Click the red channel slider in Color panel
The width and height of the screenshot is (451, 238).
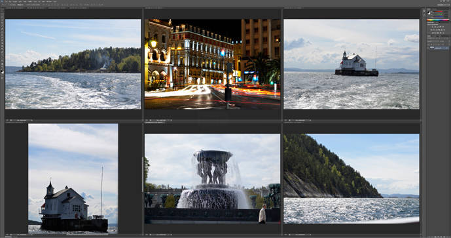click(438, 12)
